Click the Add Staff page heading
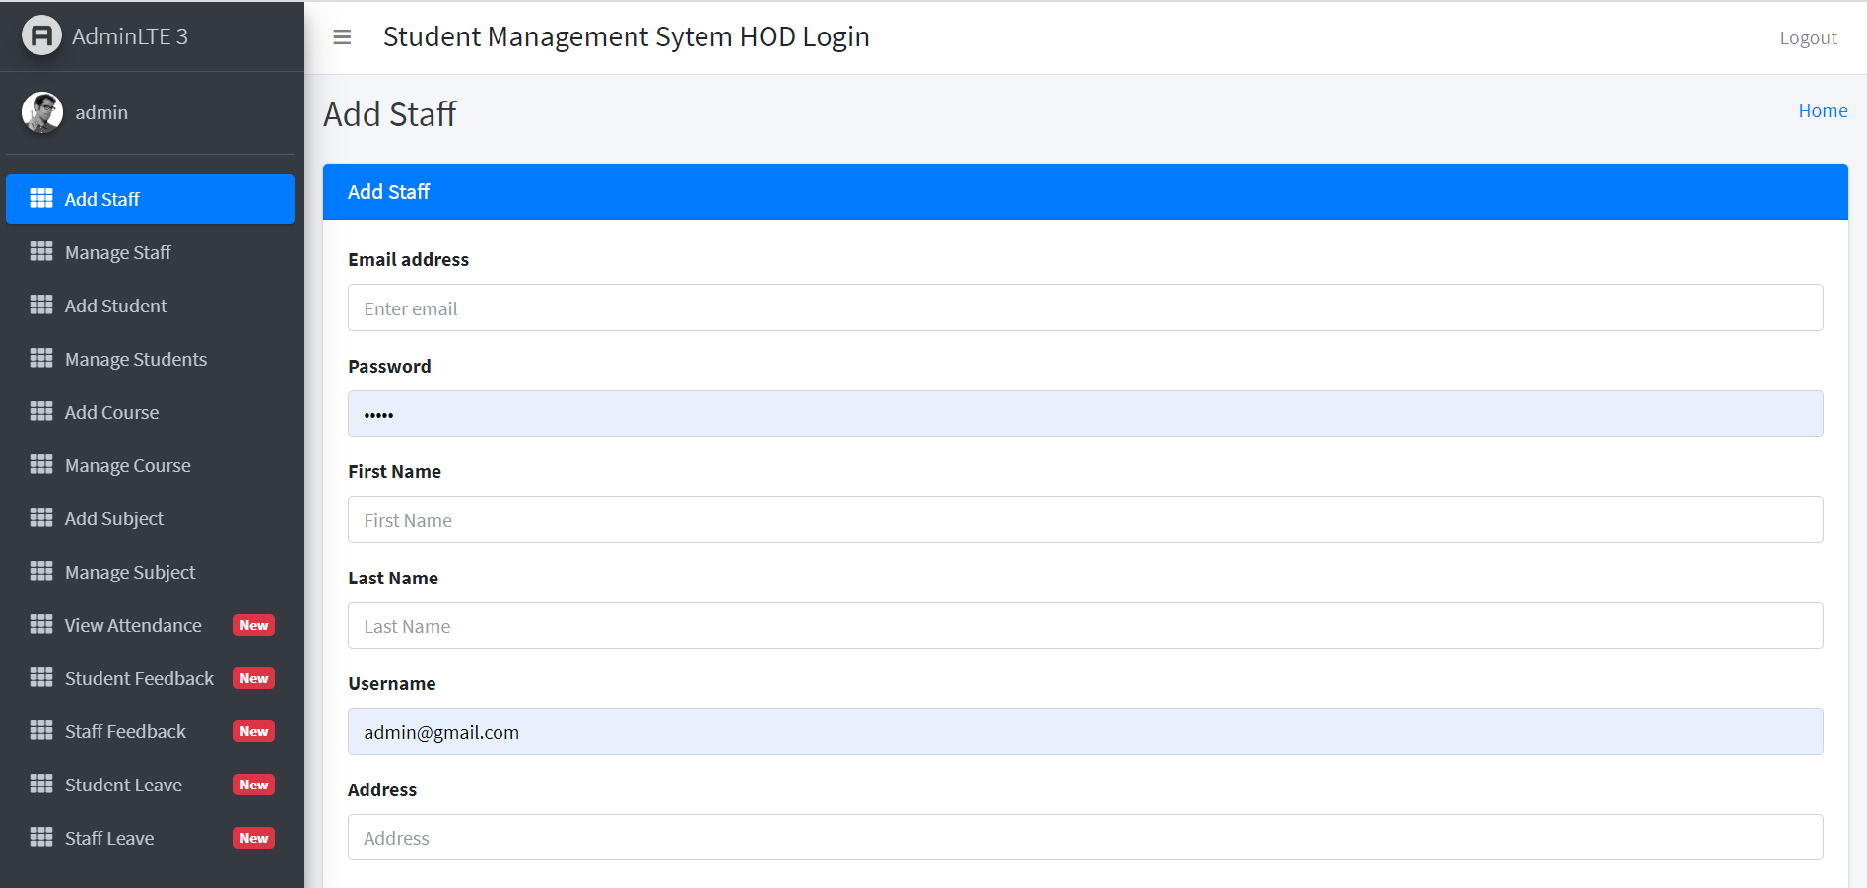The height and width of the screenshot is (888, 1867). 390,114
